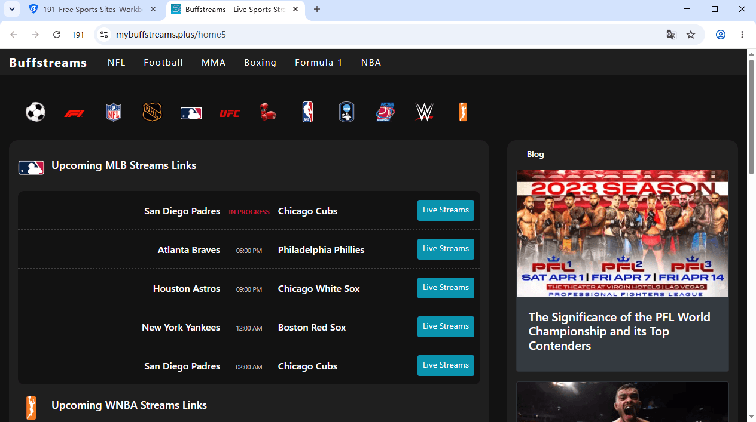Click the PFL 2023 Season blog thumbnail
The image size is (756, 422).
[623, 233]
